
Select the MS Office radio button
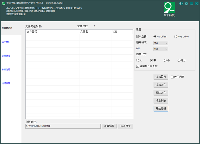[155, 37]
